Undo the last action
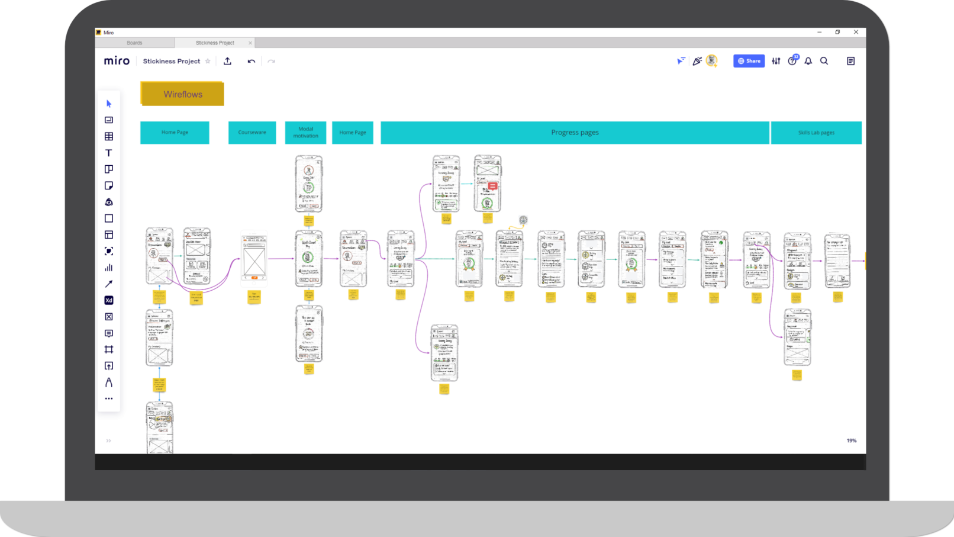Viewport: 954px width, 537px height. [252, 61]
